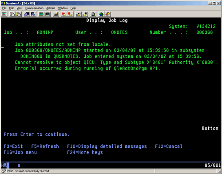Viewport: 222px width, 174px height.
Task: Click the 'Error(s) occurred during running' message
Action: pyautogui.click(x=87, y=68)
